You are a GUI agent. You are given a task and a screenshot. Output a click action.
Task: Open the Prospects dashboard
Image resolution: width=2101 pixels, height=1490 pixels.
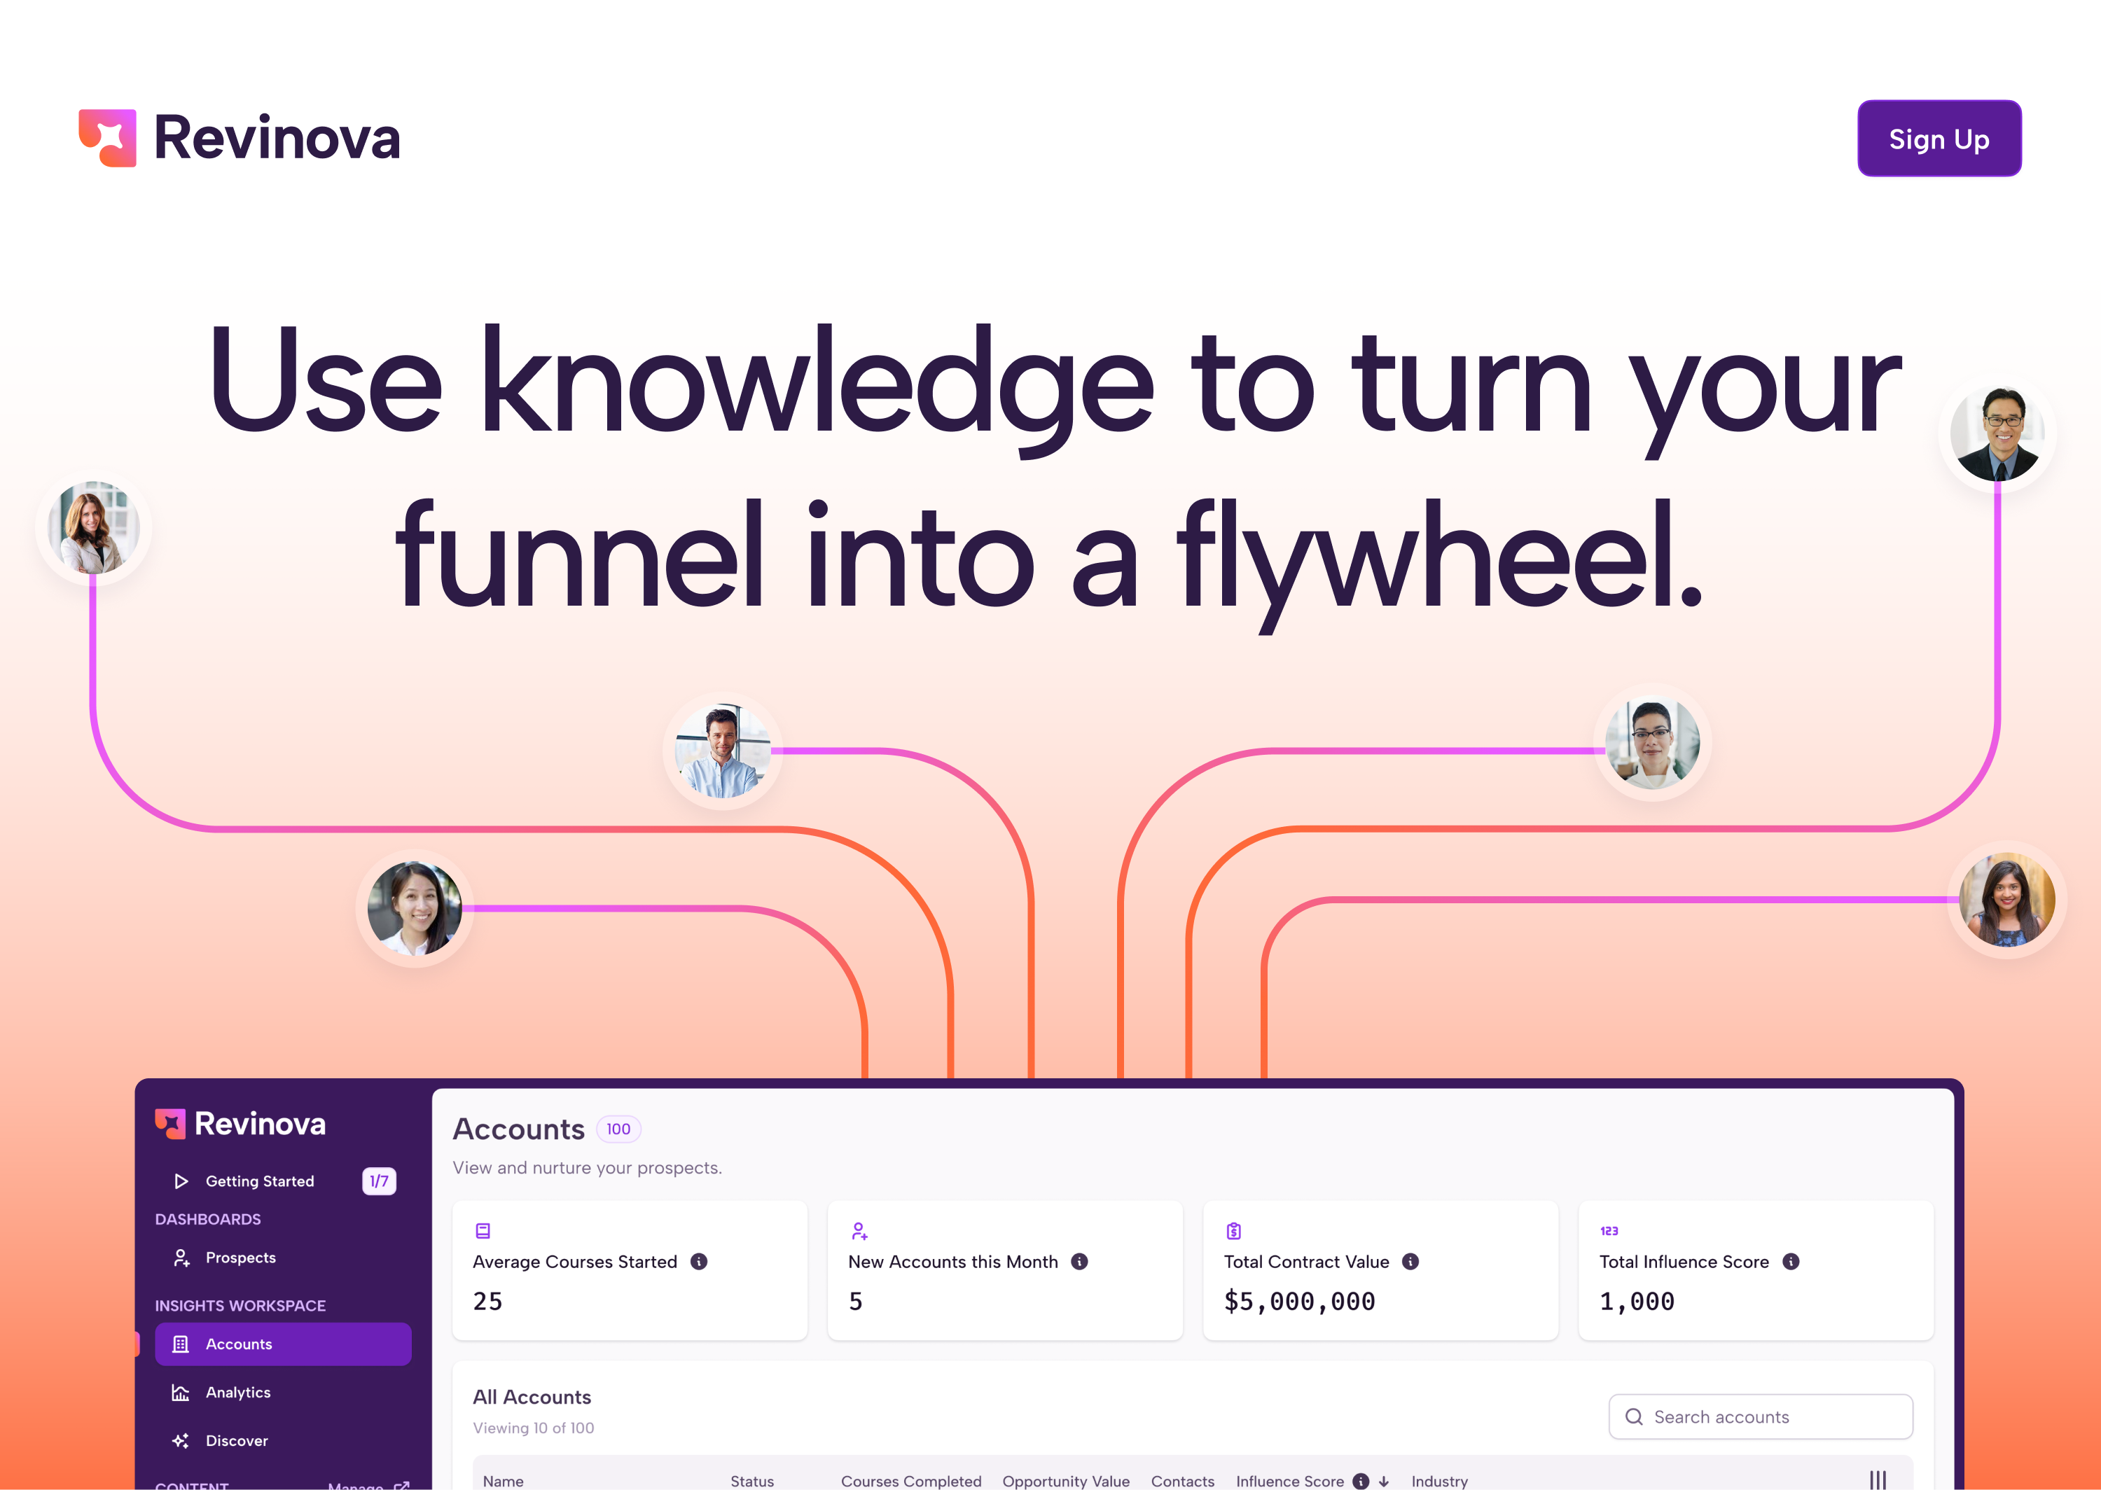tap(282, 1257)
